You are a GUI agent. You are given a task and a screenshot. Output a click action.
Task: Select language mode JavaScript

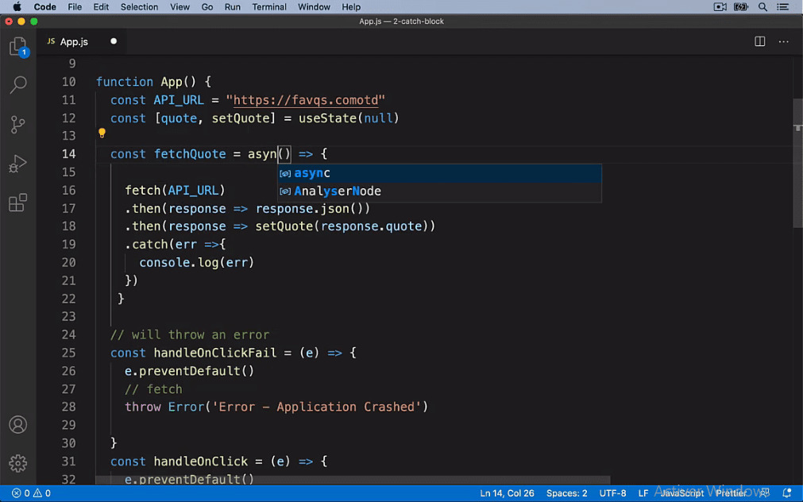point(682,493)
